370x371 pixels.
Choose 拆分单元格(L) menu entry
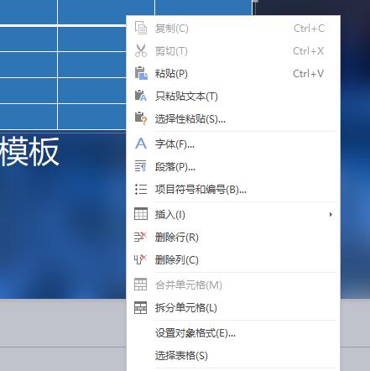(x=233, y=308)
